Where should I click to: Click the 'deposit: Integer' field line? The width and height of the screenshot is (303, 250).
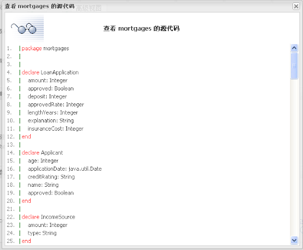pos(47,96)
